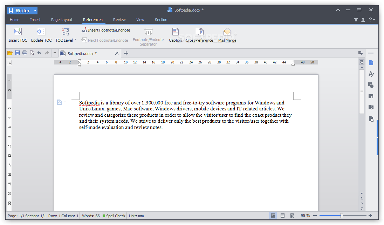
Task: Click the 95 % zoom level
Action: (x=305, y=216)
